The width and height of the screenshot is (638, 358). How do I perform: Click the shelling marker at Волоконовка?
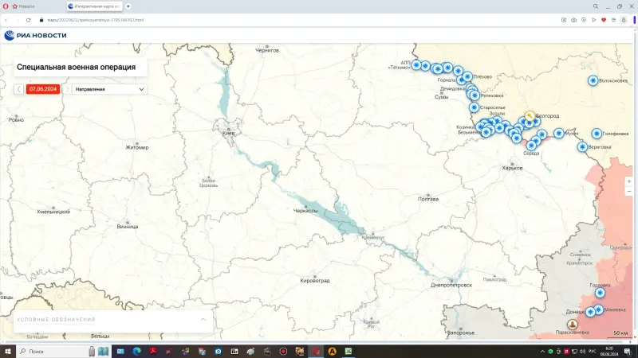(x=593, y=80)
